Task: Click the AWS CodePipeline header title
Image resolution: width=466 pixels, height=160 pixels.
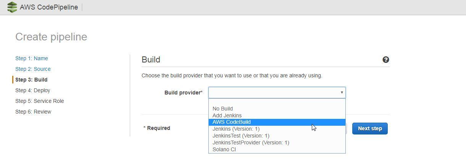Action: coord(49,7)
